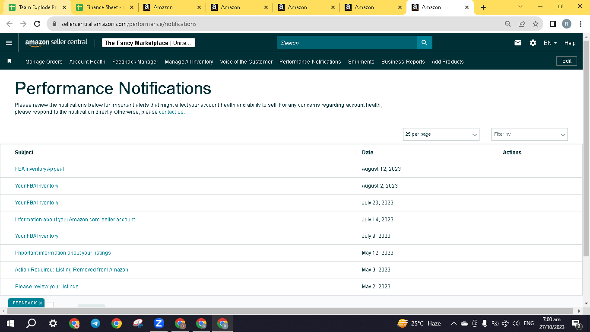Bookmark this page with the star icon
This screenshot has width=590, height=332.
536,24
